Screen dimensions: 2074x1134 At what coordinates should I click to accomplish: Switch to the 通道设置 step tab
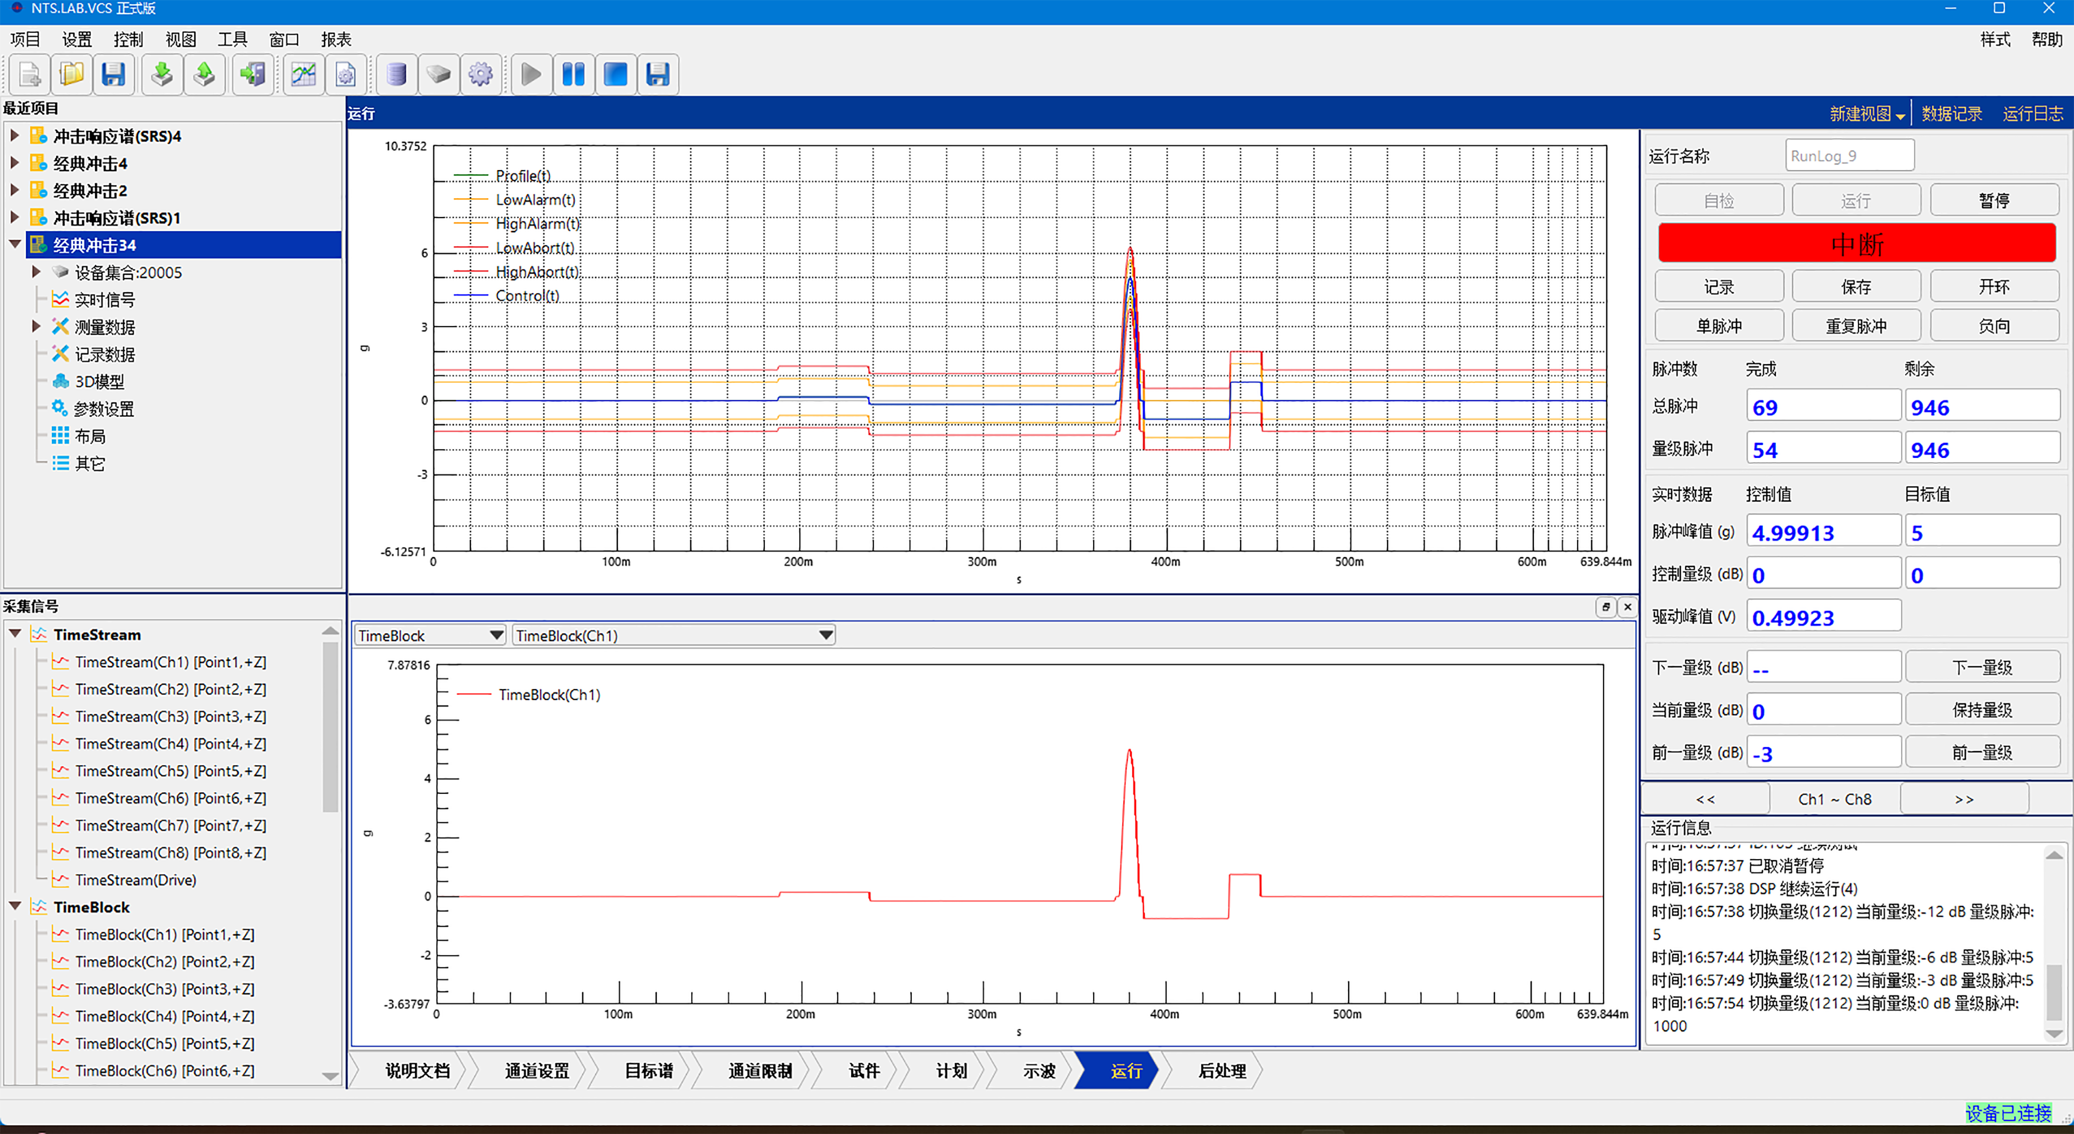[536, 1070]
